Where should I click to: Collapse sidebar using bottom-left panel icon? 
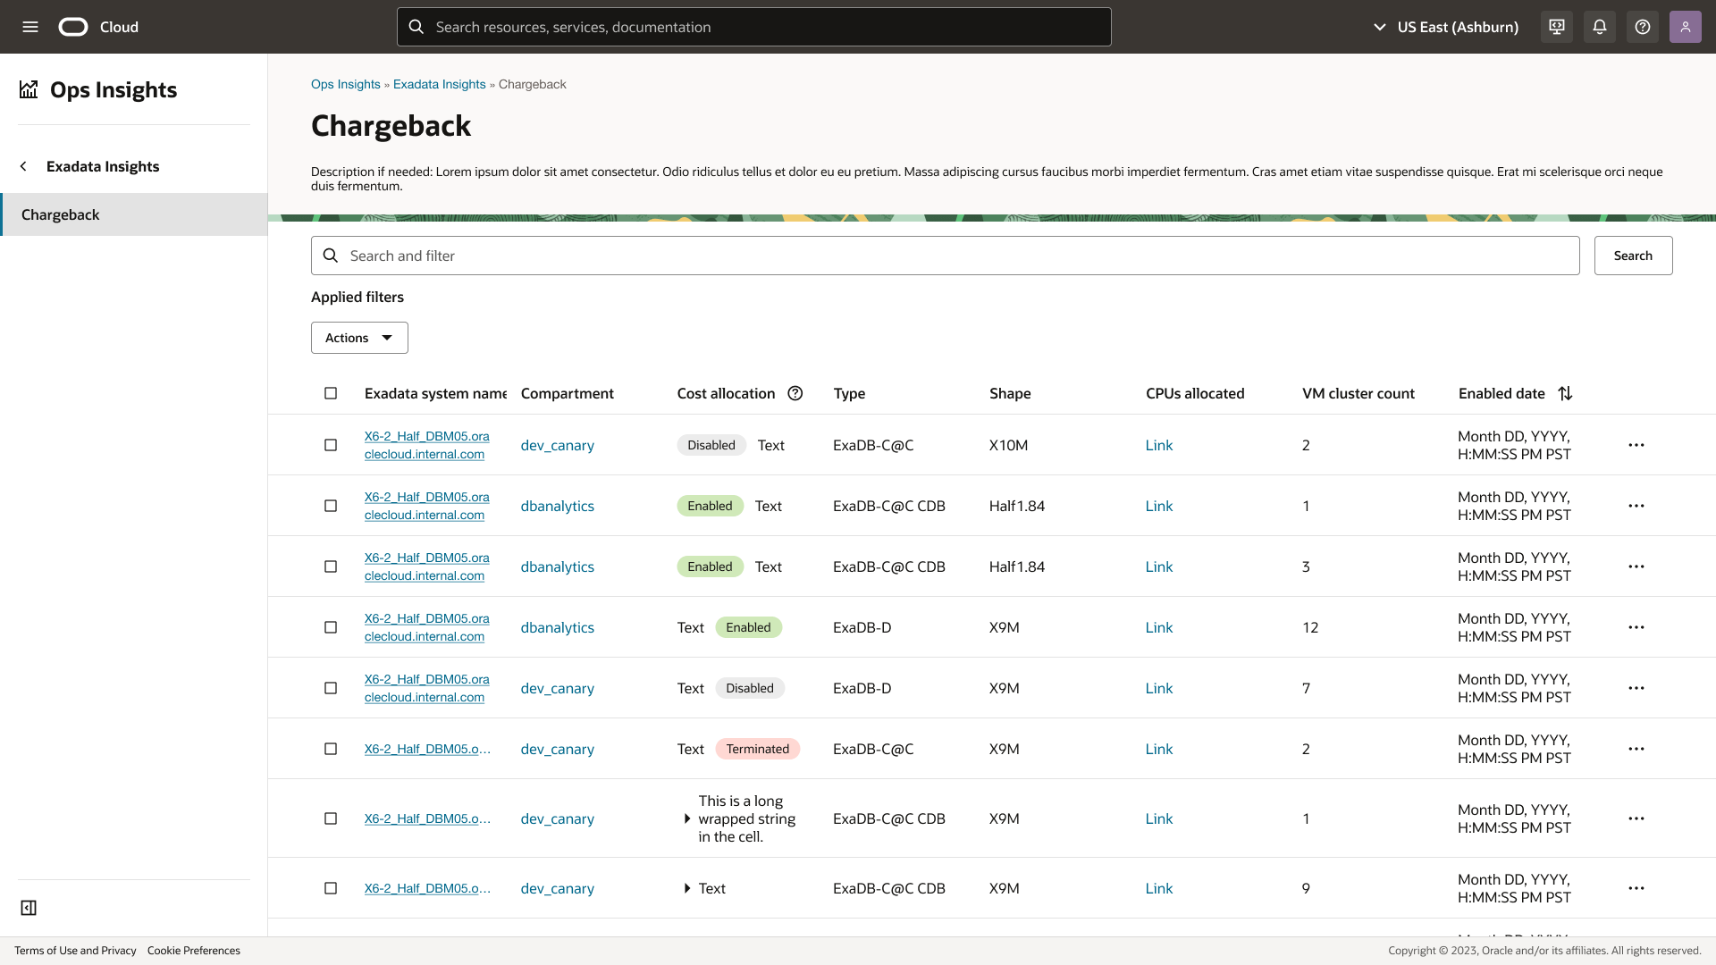pos(29,908)
